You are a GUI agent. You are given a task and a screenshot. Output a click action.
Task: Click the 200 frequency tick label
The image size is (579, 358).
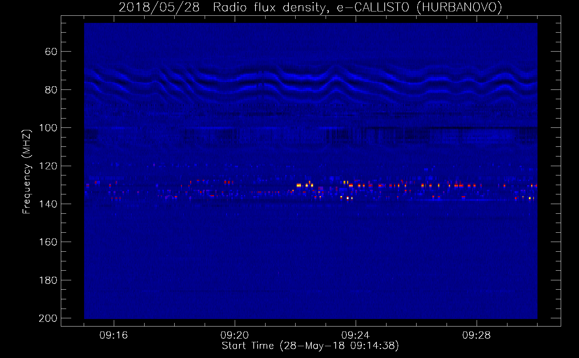point(48,318)
